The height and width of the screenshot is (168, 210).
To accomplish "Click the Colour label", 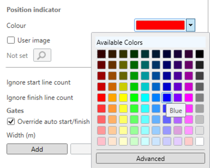I will coord(16,26).
